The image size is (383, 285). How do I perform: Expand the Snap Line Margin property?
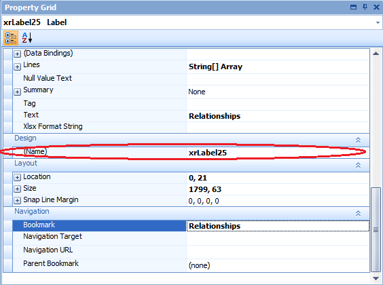click(17, 201)
